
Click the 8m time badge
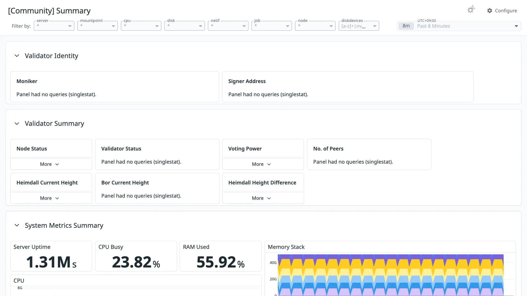pyautogui.click(x=406, y=26)
